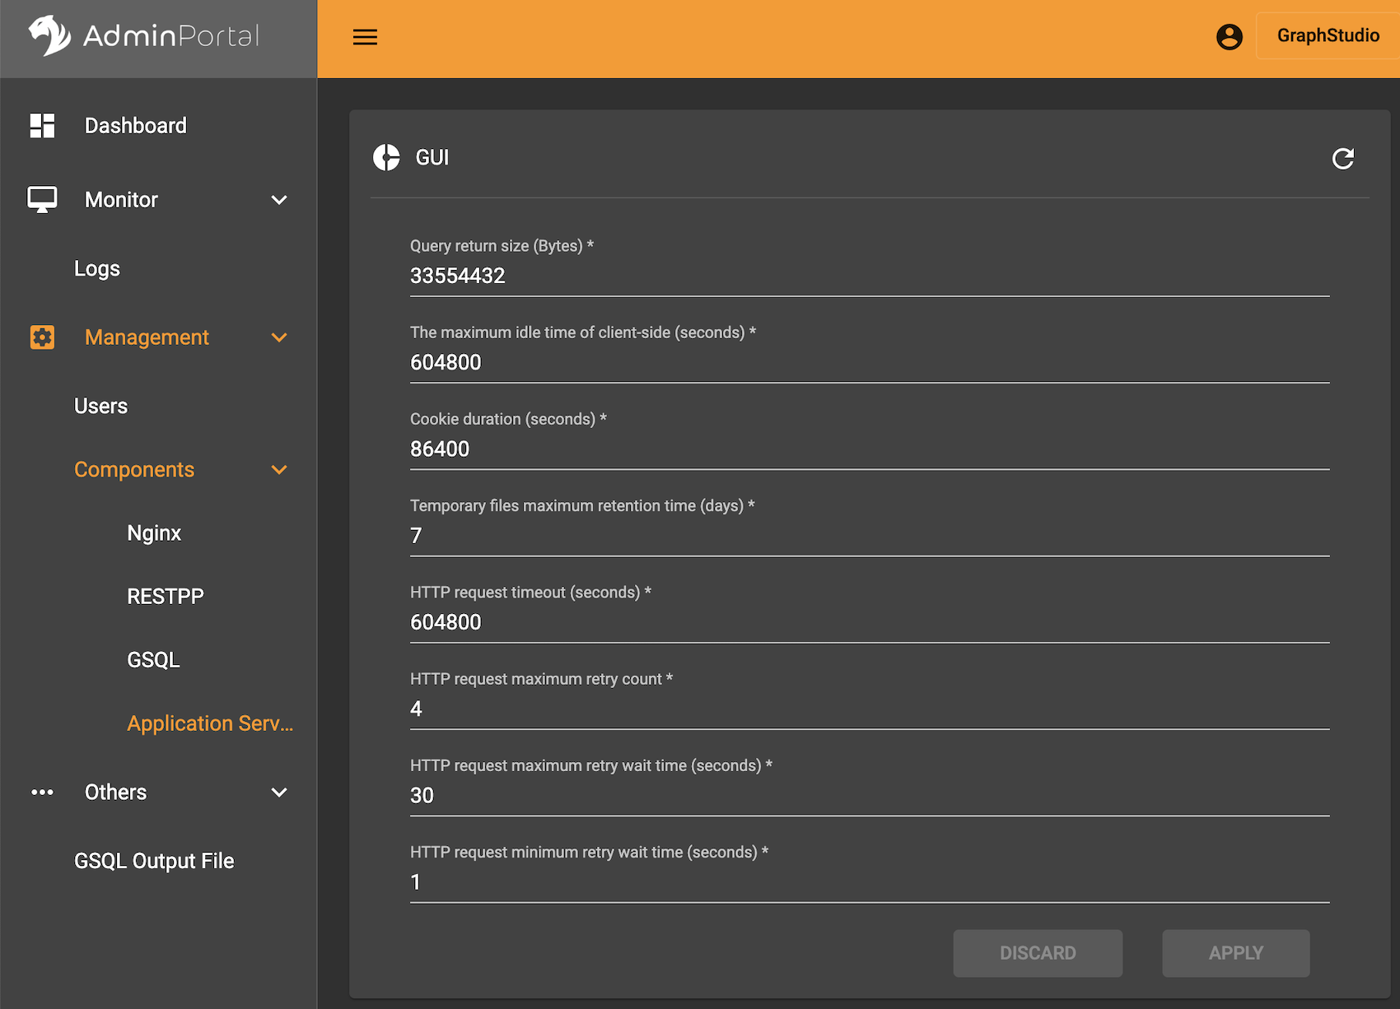Edit maximum idle time of client-side field
The height and width of the screenshot is (1009, 1400).
[870, 362]
